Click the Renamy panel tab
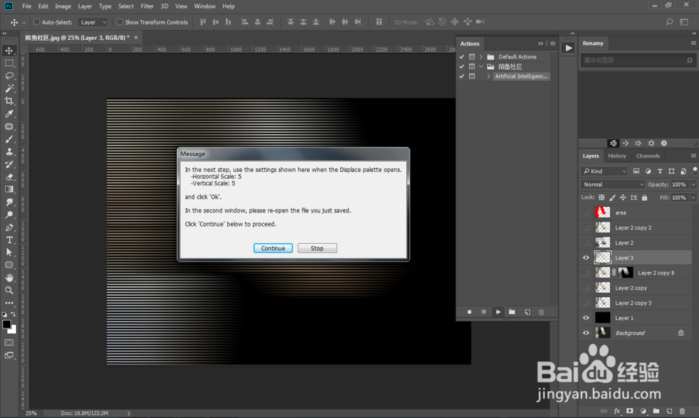 (x=593, y=43)
